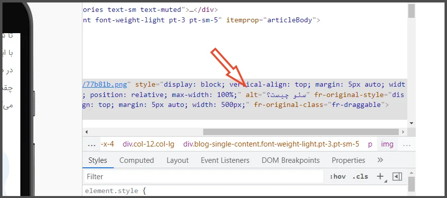Open the DOM Breakpoints tab
Screen dimensions: 447x198
point(291,160)
